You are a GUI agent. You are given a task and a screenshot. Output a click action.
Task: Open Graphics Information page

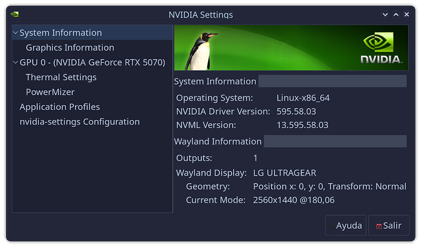pos(70,48)
